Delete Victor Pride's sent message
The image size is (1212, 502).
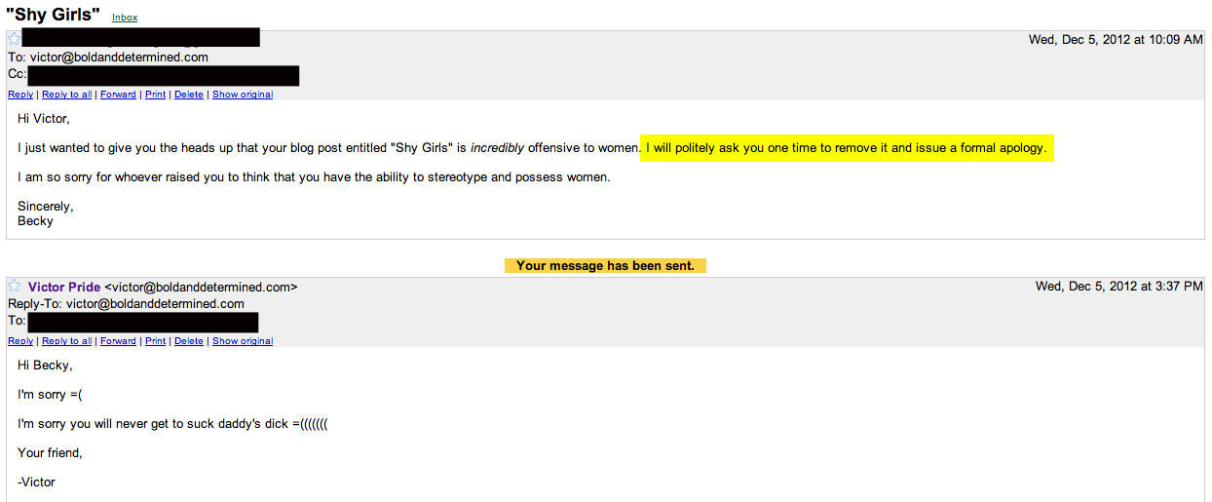coord(189,341)
